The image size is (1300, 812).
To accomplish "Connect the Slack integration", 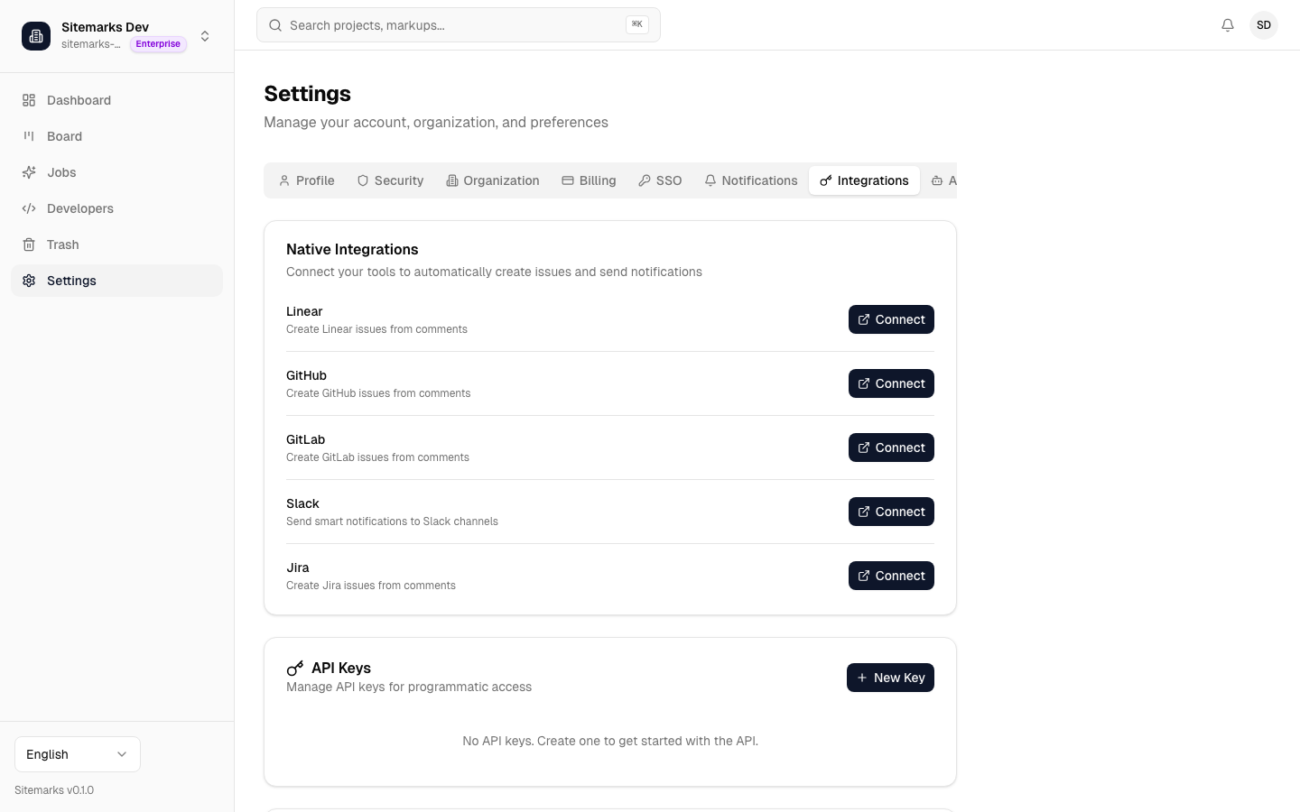I will click(891, 512).
